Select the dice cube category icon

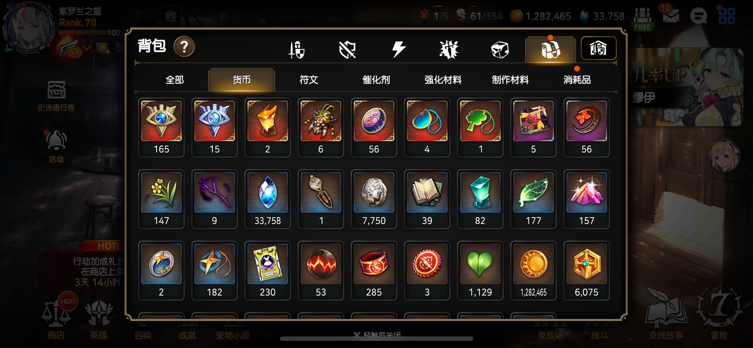click(500, 49)
